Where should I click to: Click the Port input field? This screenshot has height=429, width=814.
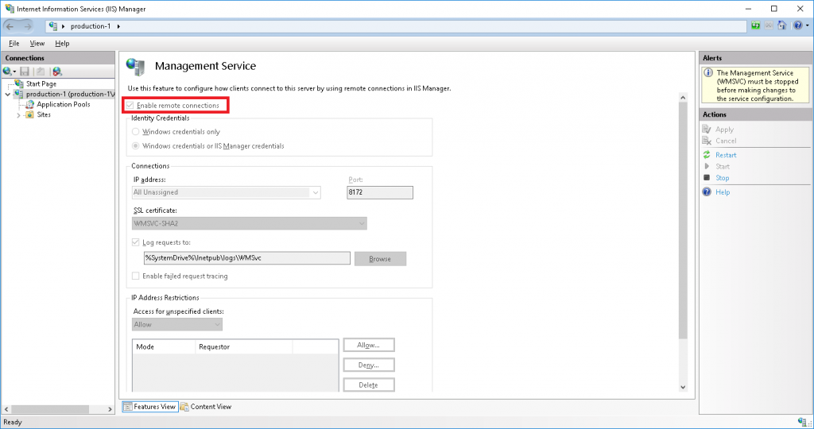[380, 192]
